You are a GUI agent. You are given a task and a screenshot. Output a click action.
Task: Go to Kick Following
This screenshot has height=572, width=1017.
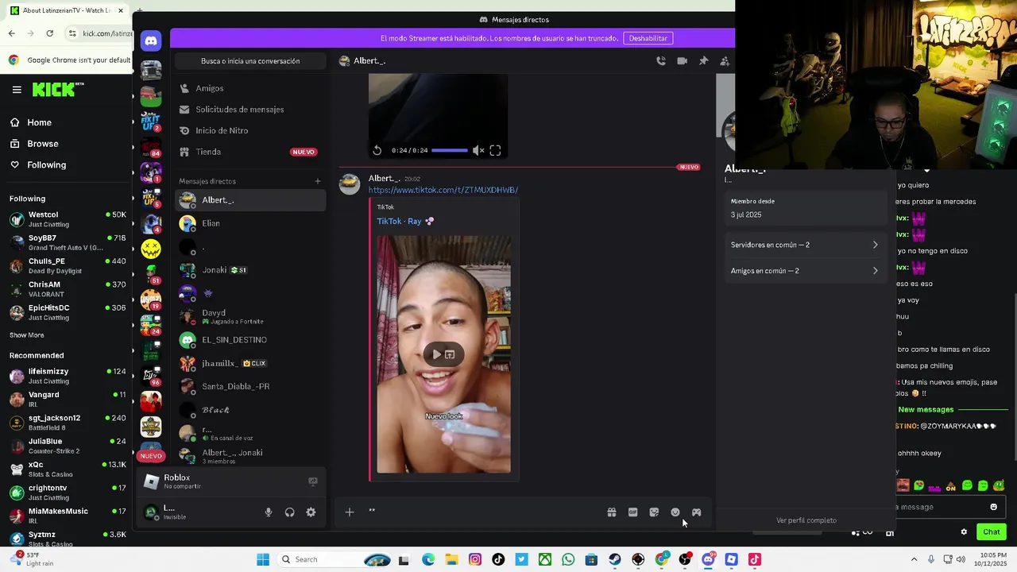click(x=46, y=165)
